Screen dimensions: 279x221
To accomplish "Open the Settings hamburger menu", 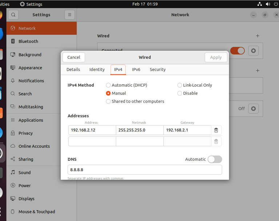I will (69, 15).
